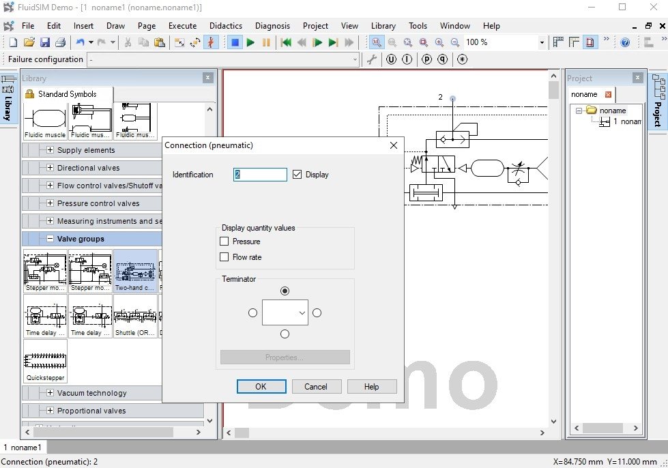Image resolution: width=668 pixels, height=468 pixels.
Task: Open a file with the folder icon
Action: coord(29,42)
